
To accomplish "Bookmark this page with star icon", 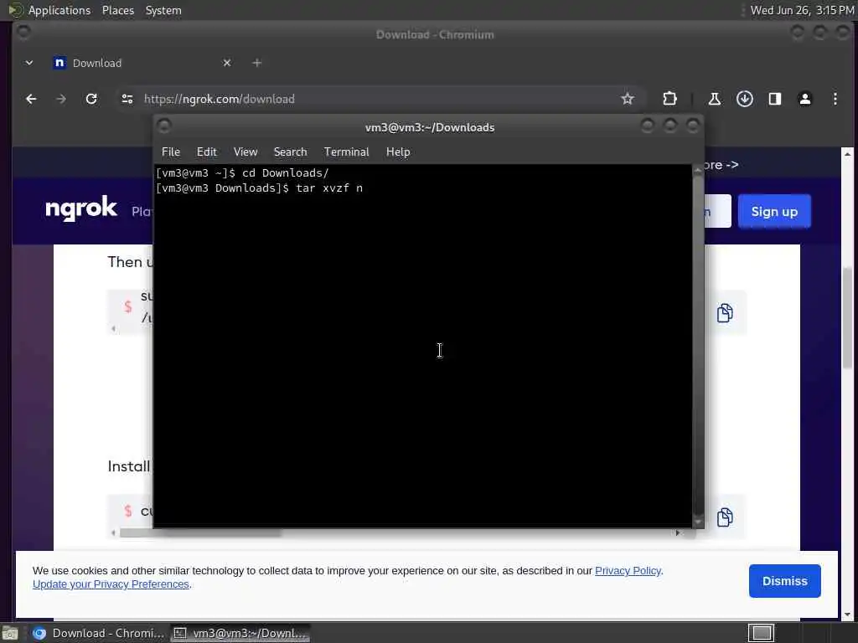I will [627, 99].
